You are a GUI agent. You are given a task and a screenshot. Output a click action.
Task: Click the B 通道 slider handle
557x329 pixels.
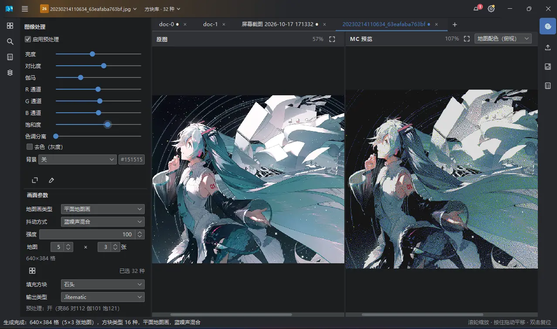click(x=98, y=113)
